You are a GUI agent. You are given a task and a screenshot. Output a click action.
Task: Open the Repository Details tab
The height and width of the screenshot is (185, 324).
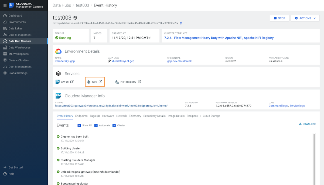pos(154,116)
